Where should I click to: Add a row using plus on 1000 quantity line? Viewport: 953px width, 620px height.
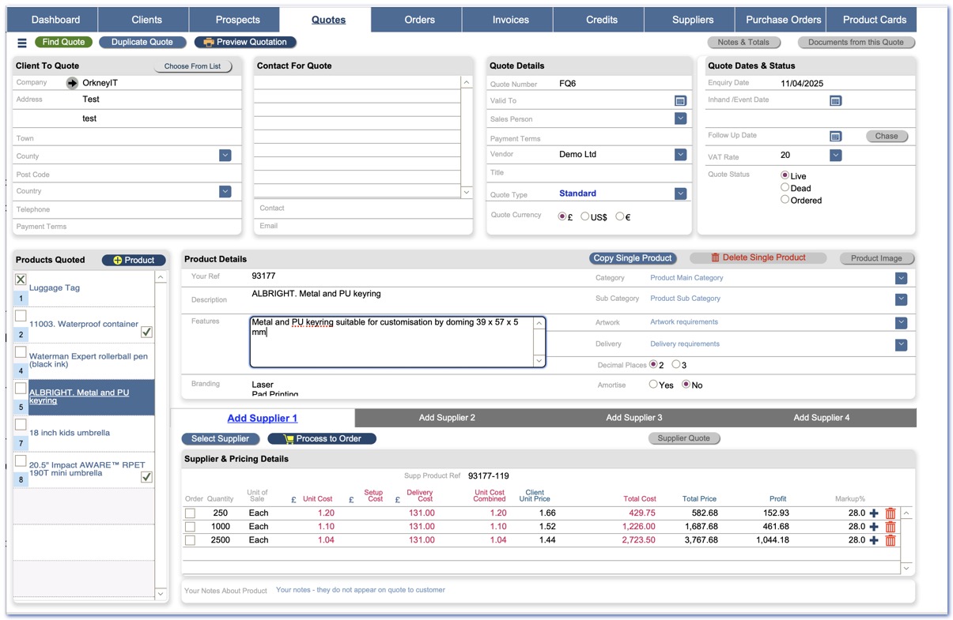pos(874,527)
